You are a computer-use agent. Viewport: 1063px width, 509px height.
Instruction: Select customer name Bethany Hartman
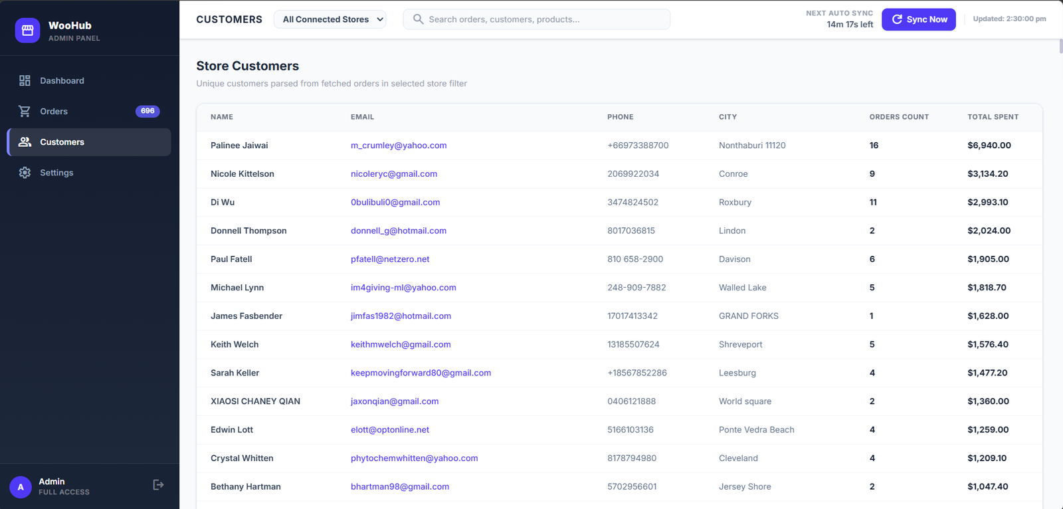point(246,486)
